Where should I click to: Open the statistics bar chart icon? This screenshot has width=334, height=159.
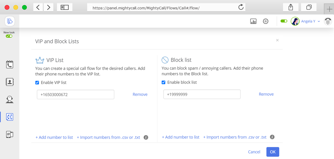point(253,21)
